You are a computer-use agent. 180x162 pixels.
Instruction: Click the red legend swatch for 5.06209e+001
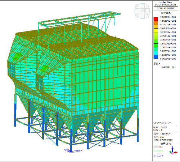point(156,19)
